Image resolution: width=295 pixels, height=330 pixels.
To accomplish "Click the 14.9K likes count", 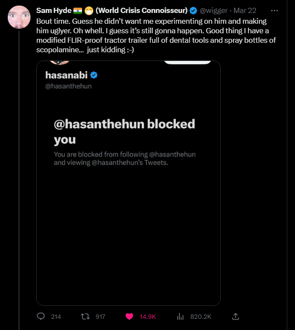I will [148, 317].
